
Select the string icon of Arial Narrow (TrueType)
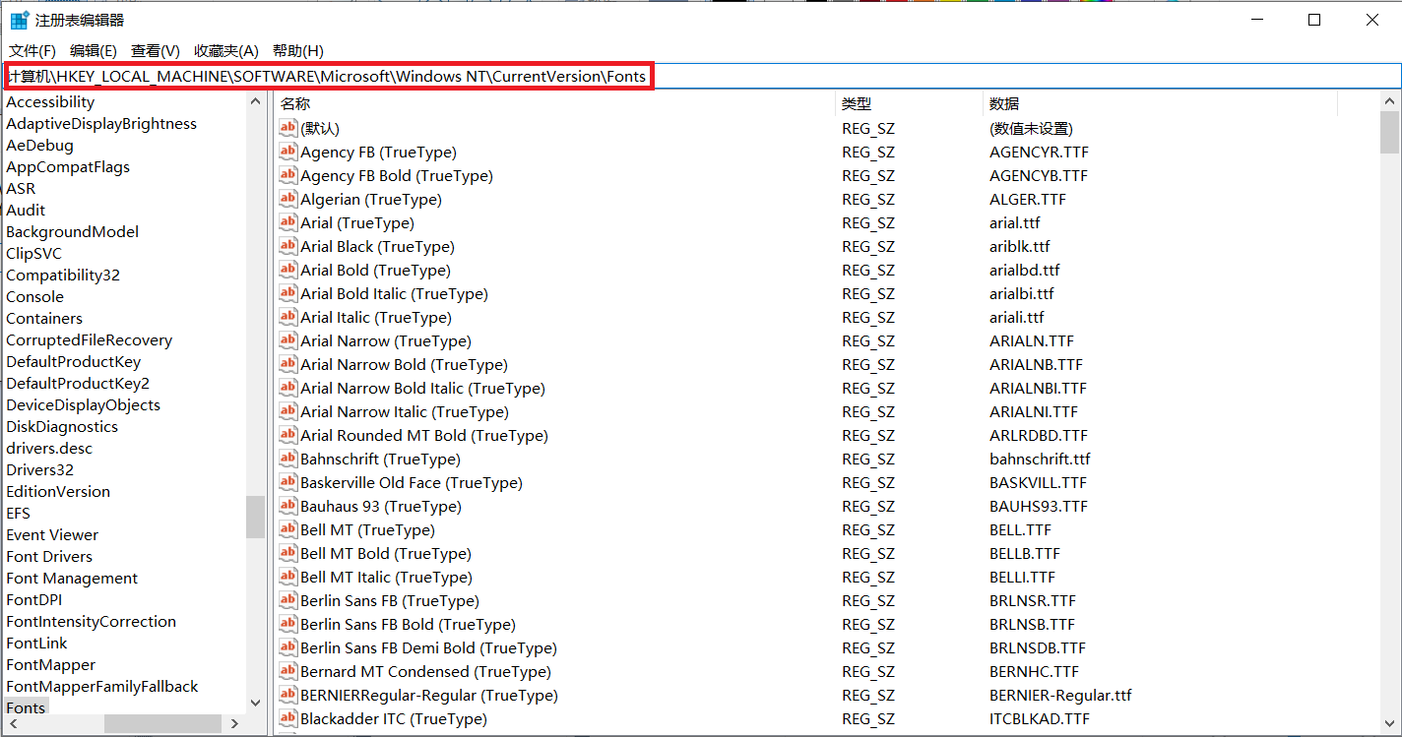pos(287,340)
